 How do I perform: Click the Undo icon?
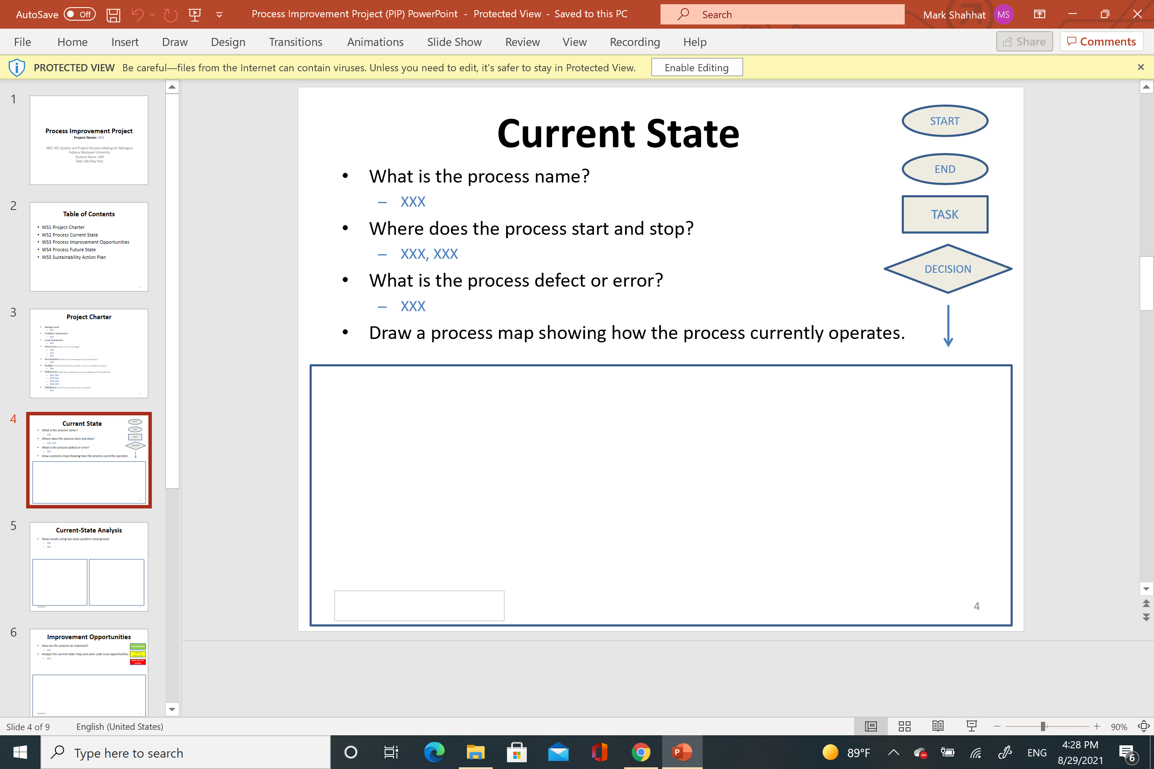[138, 14]
